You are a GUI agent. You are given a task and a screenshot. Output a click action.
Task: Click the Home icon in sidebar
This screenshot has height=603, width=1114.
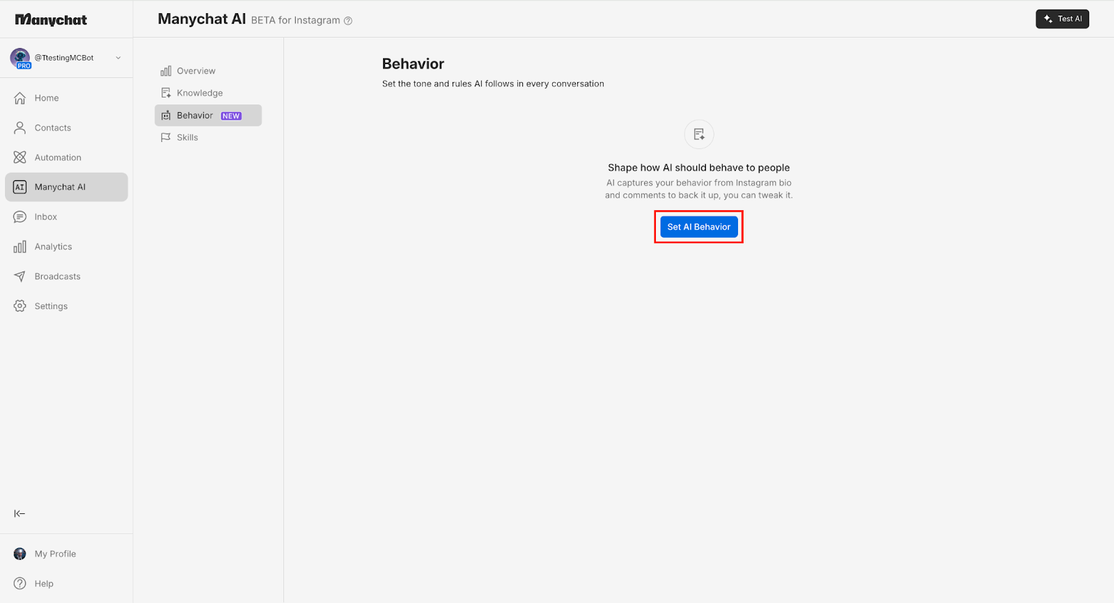tap(20, 98)
